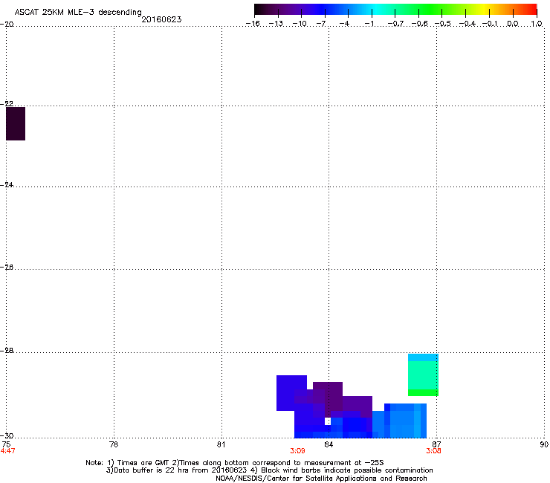Screen dimensions: 550x483
Task: Click the green section of the color scale bar
Action: point(431,10)
